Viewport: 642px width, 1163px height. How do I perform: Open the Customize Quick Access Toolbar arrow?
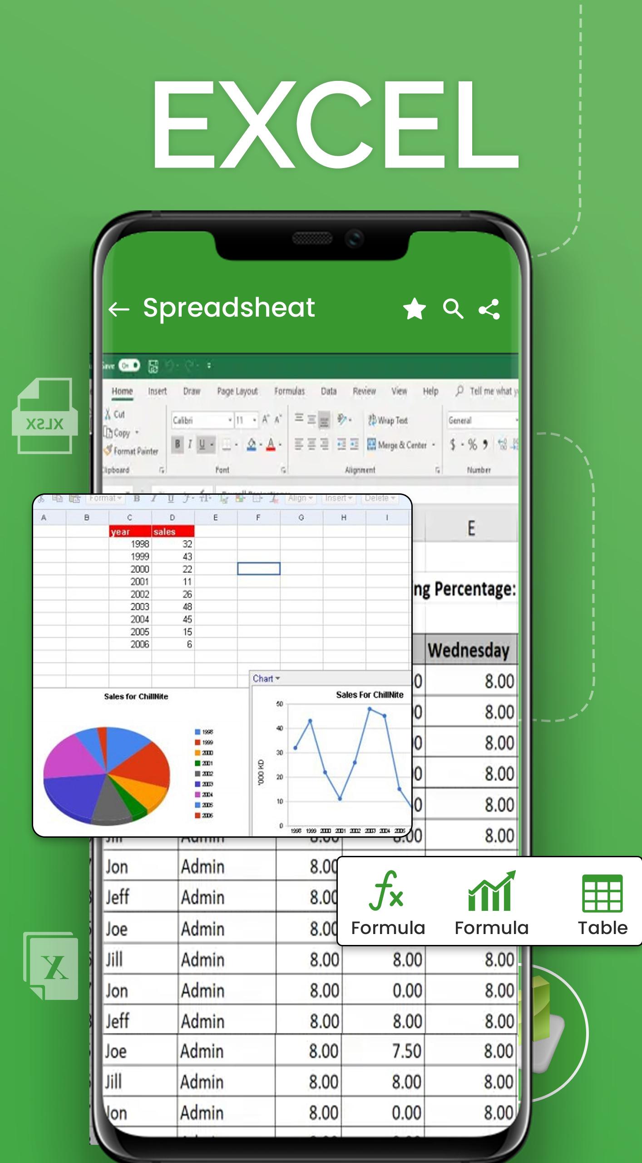point(209,365)
